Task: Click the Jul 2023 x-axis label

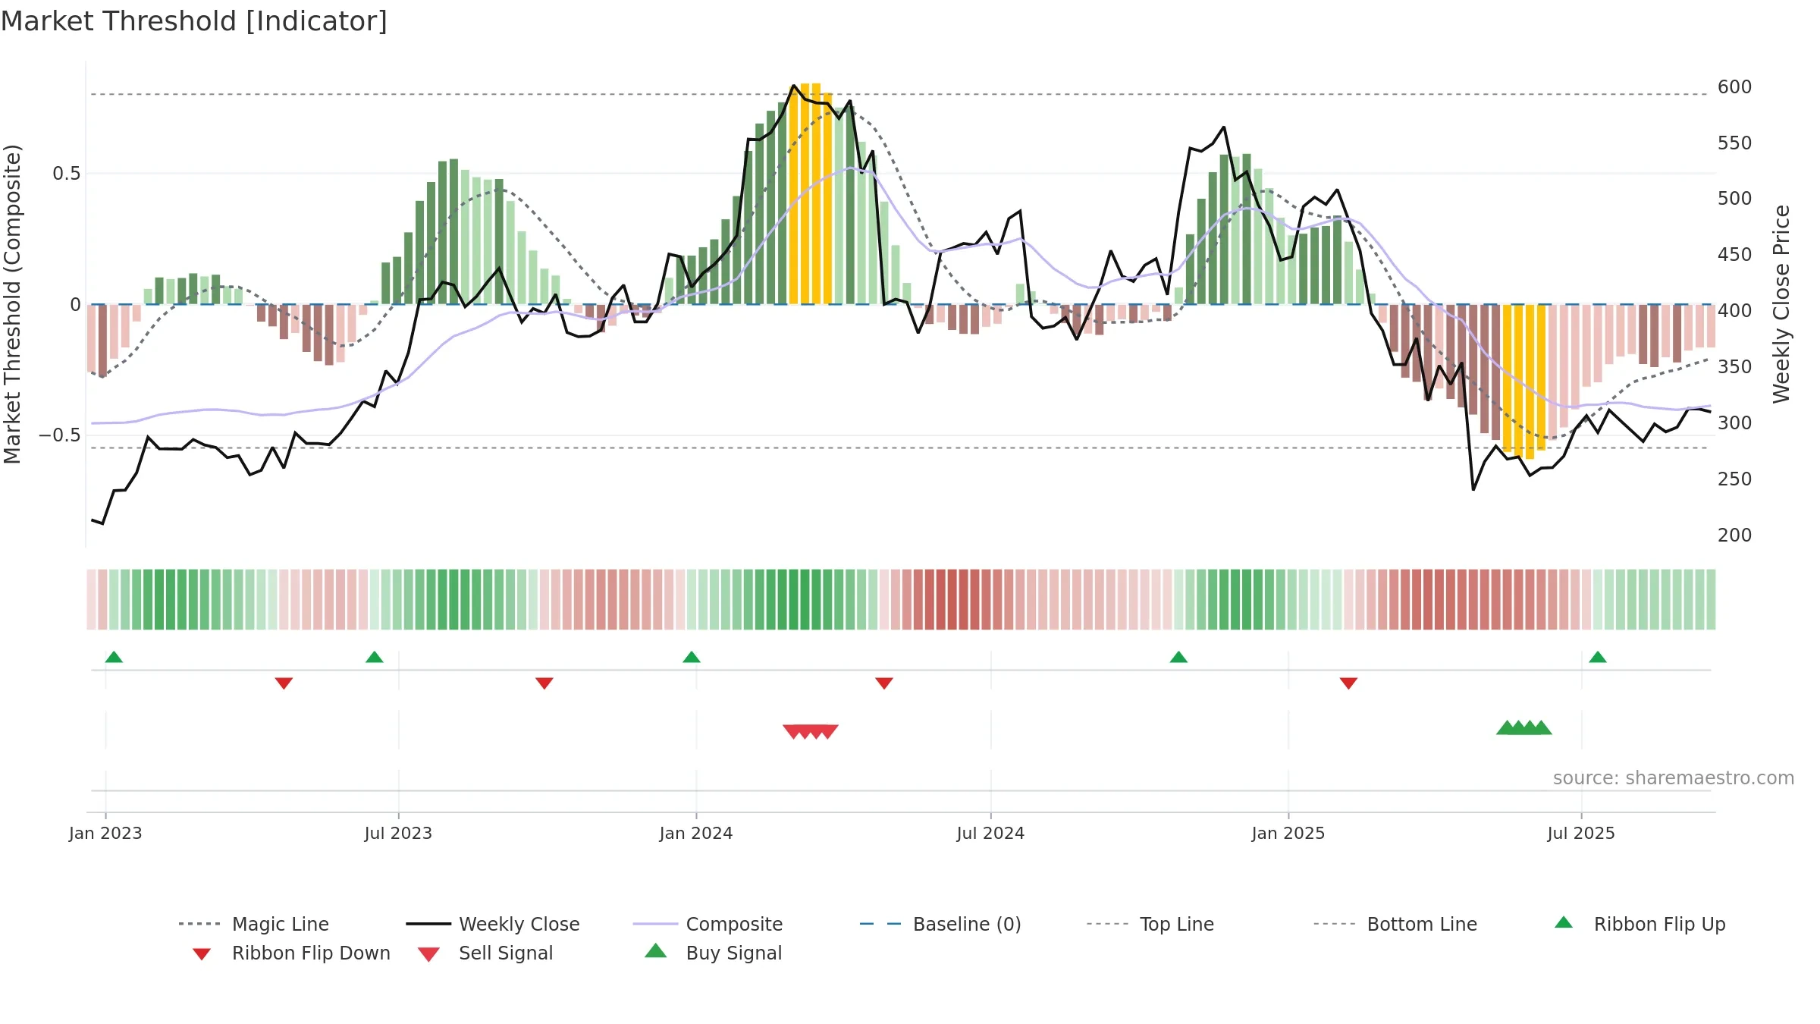Action: pyautogui.click(x=398, y=833)
